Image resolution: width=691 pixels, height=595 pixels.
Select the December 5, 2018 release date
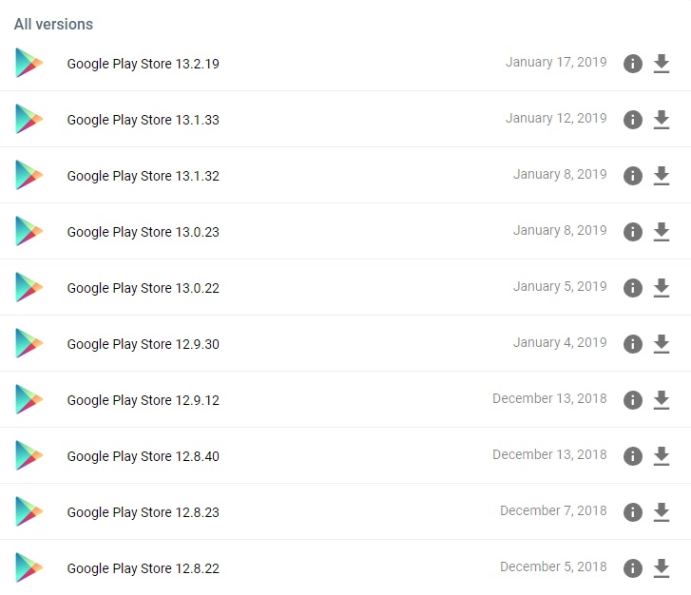point(553,566)
